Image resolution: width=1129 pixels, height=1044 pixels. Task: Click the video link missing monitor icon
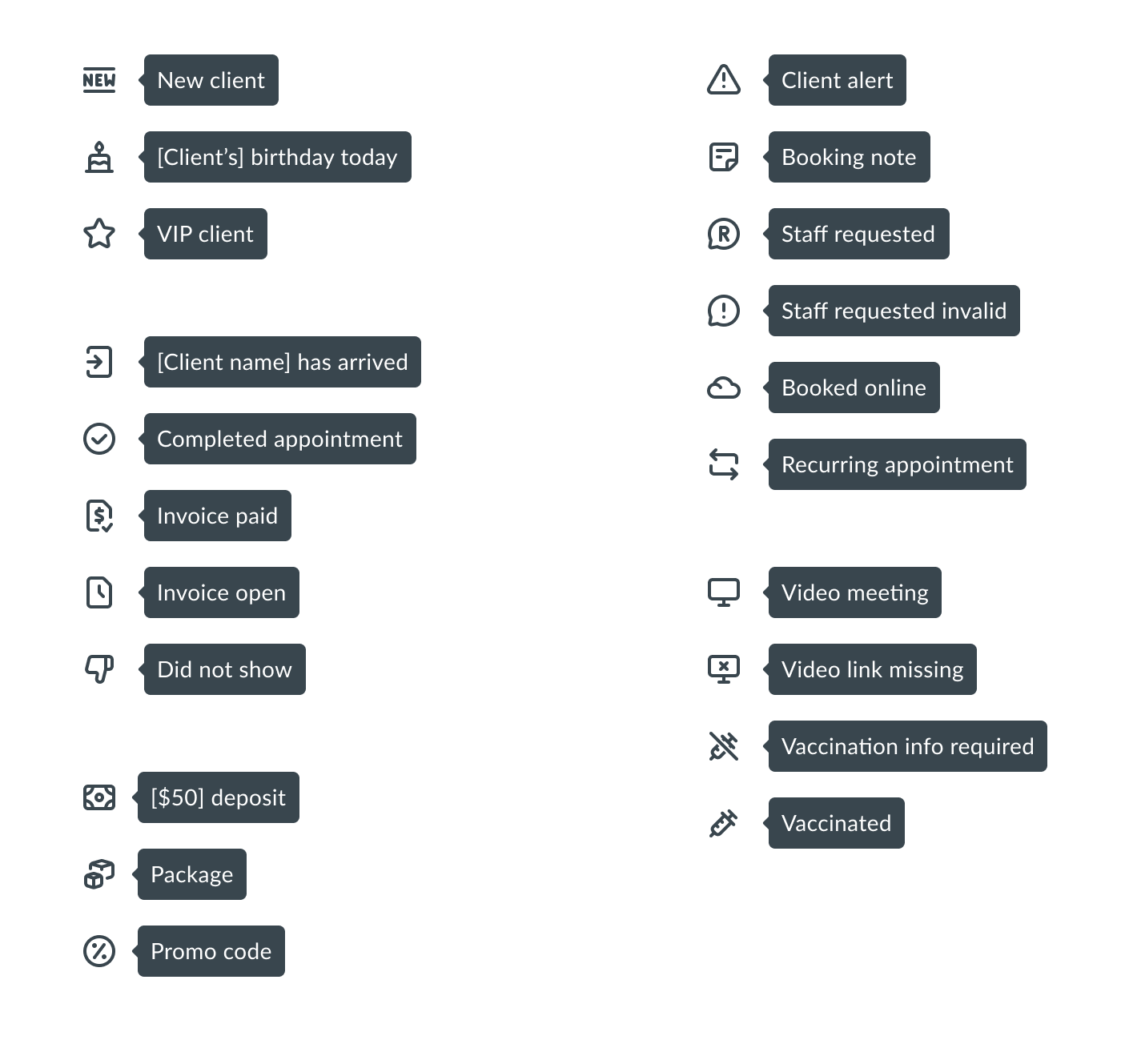click(723, 669)
